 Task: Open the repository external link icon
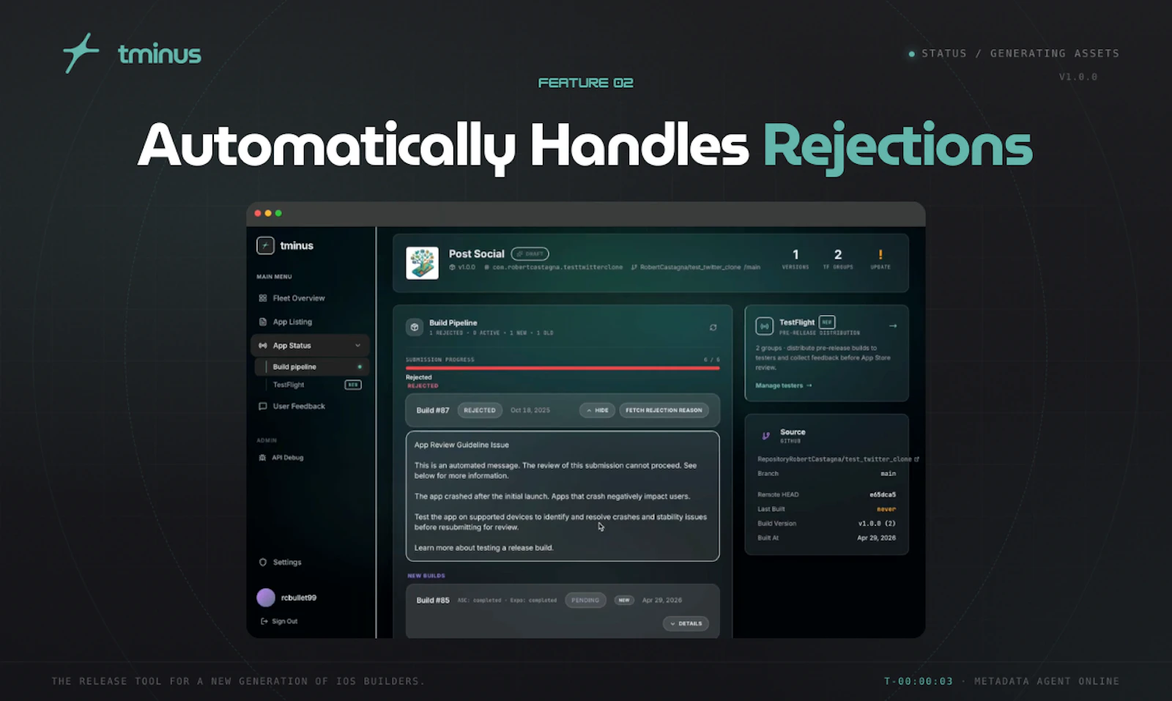(x=916, y=459)
